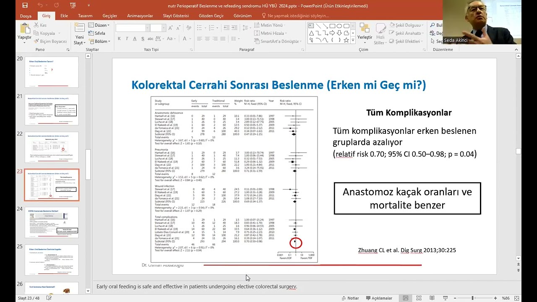Screen dimensions: 537x302
Task: Open Bul find tool in Düzenleme group
Action: coord(437,25)
